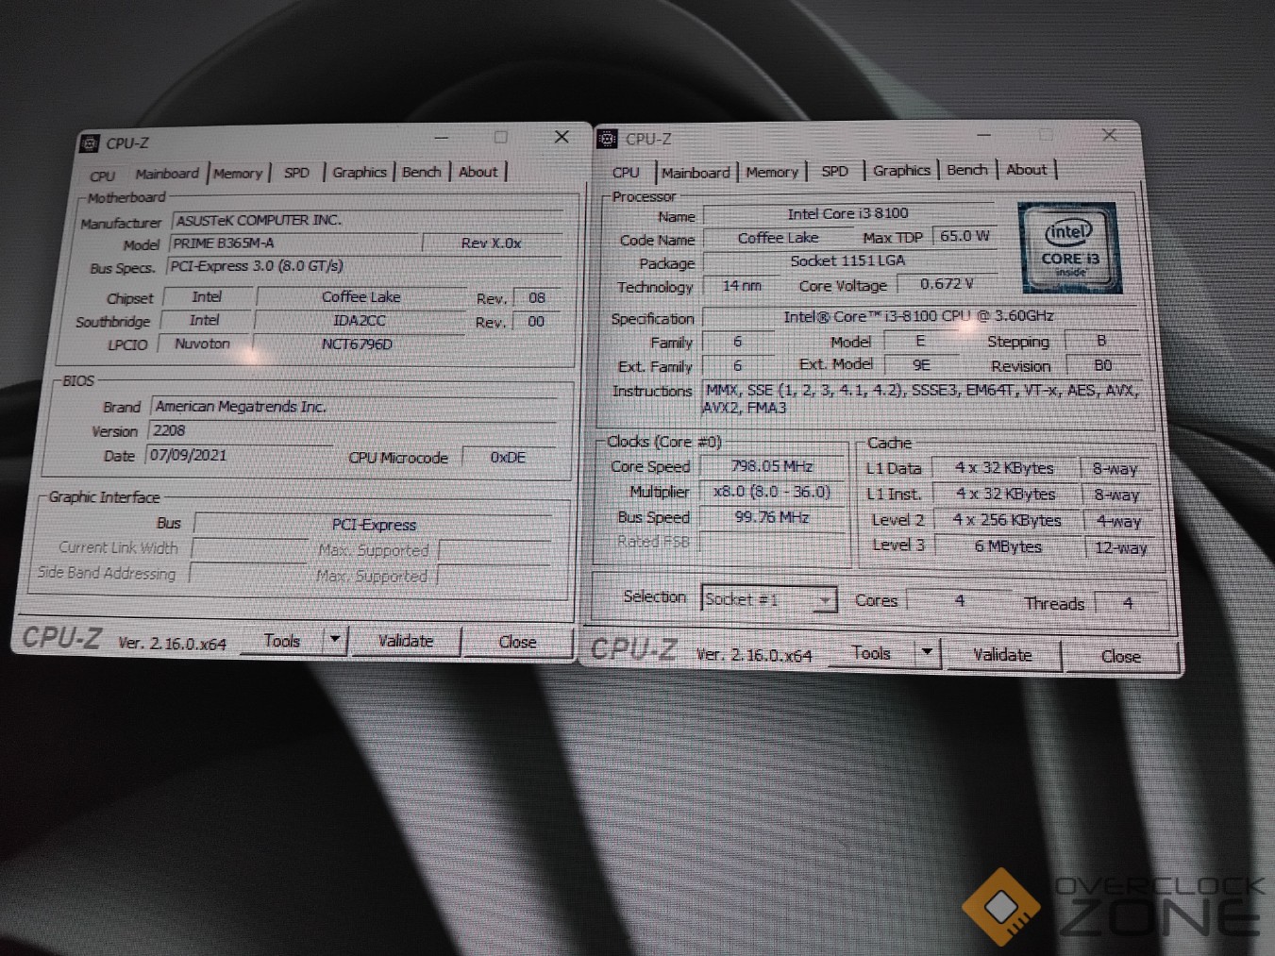This screenshot has height=956, width=1275.
Task: Expand the Socket #1 selection combo box
Action: pyautogui.click(x=825, y=599)
